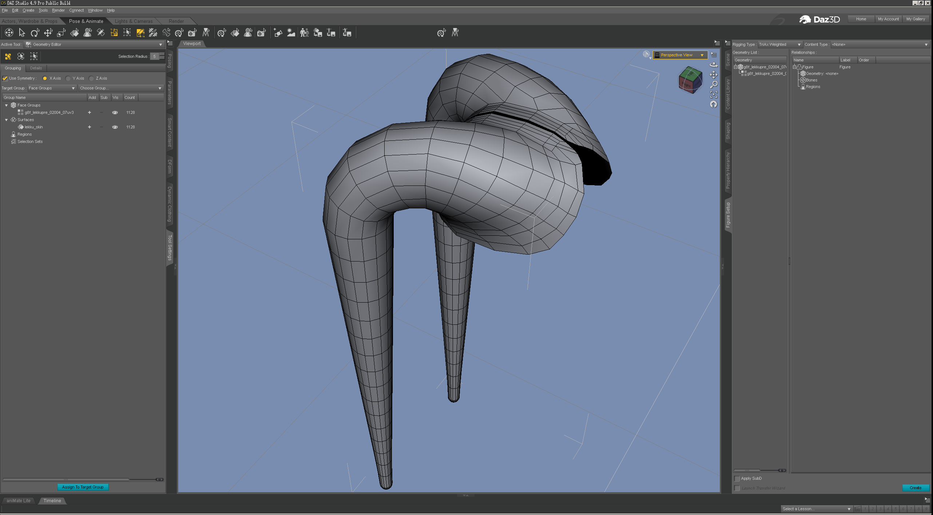933x515 pixels.
Task: Click the viewport zoom magnifier icon
Action: [714, 85]
